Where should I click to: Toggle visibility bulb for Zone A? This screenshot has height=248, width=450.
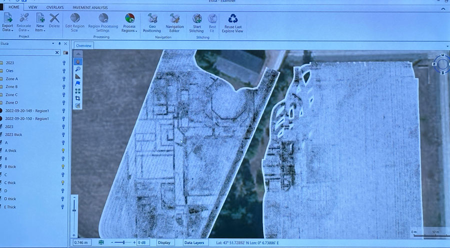63,79
